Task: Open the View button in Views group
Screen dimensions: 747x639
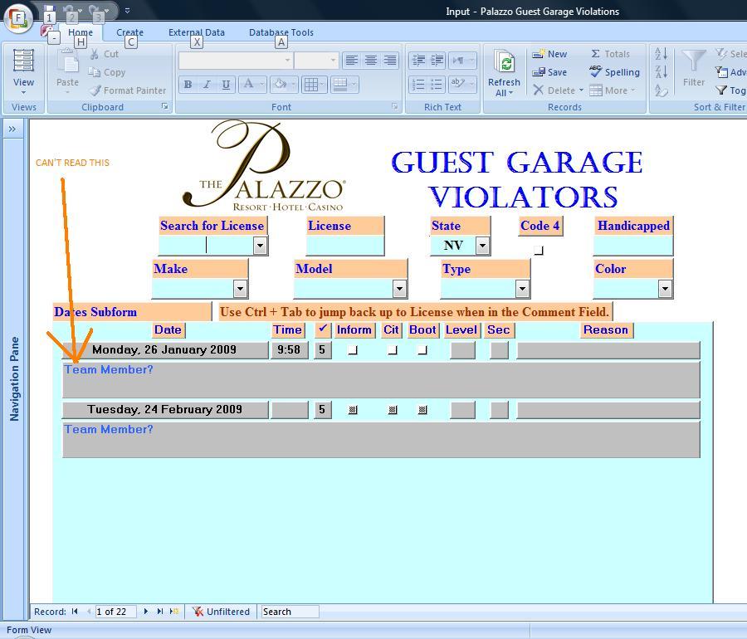Action: [x=23, y=72]
